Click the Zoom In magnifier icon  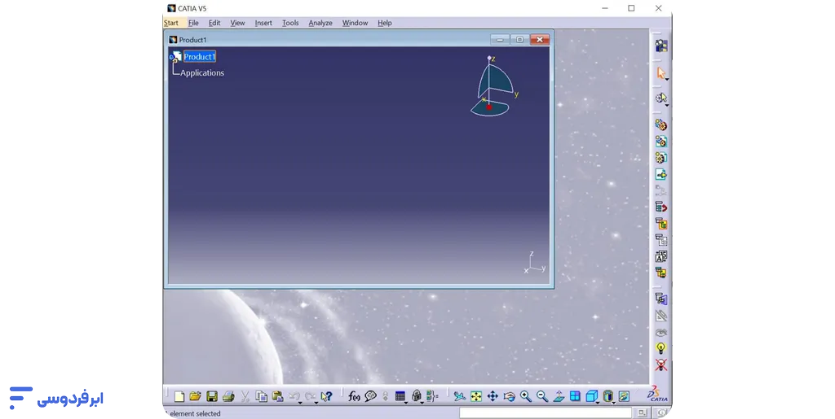(x=526, y=396)
